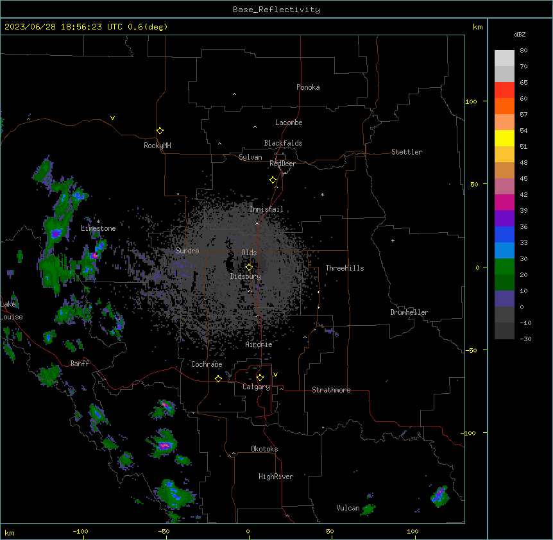Click the -100 tick label on horizontal axis

80,531
